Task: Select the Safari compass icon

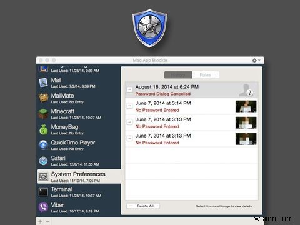Action: pyautogui.click(x=43, y=161)
